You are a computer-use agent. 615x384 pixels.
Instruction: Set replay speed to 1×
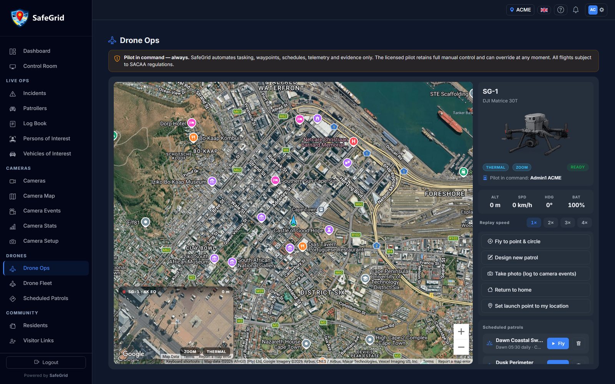(534, 223)
